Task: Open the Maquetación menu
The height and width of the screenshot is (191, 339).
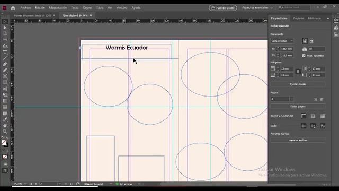Action: pos(58,8)
